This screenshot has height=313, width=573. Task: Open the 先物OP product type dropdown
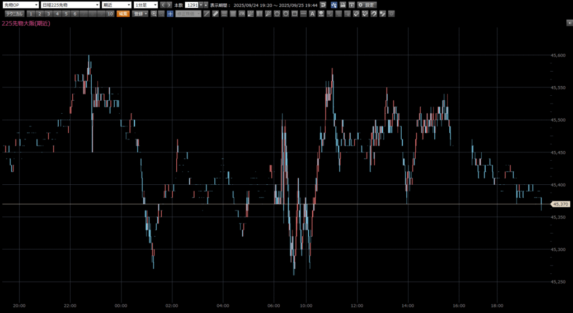coord(21,5)
